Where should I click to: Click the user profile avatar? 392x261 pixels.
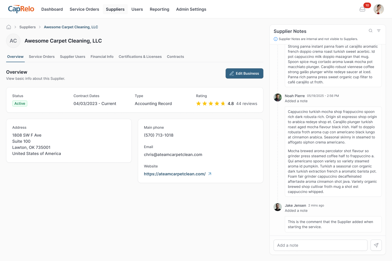(378, 9)
